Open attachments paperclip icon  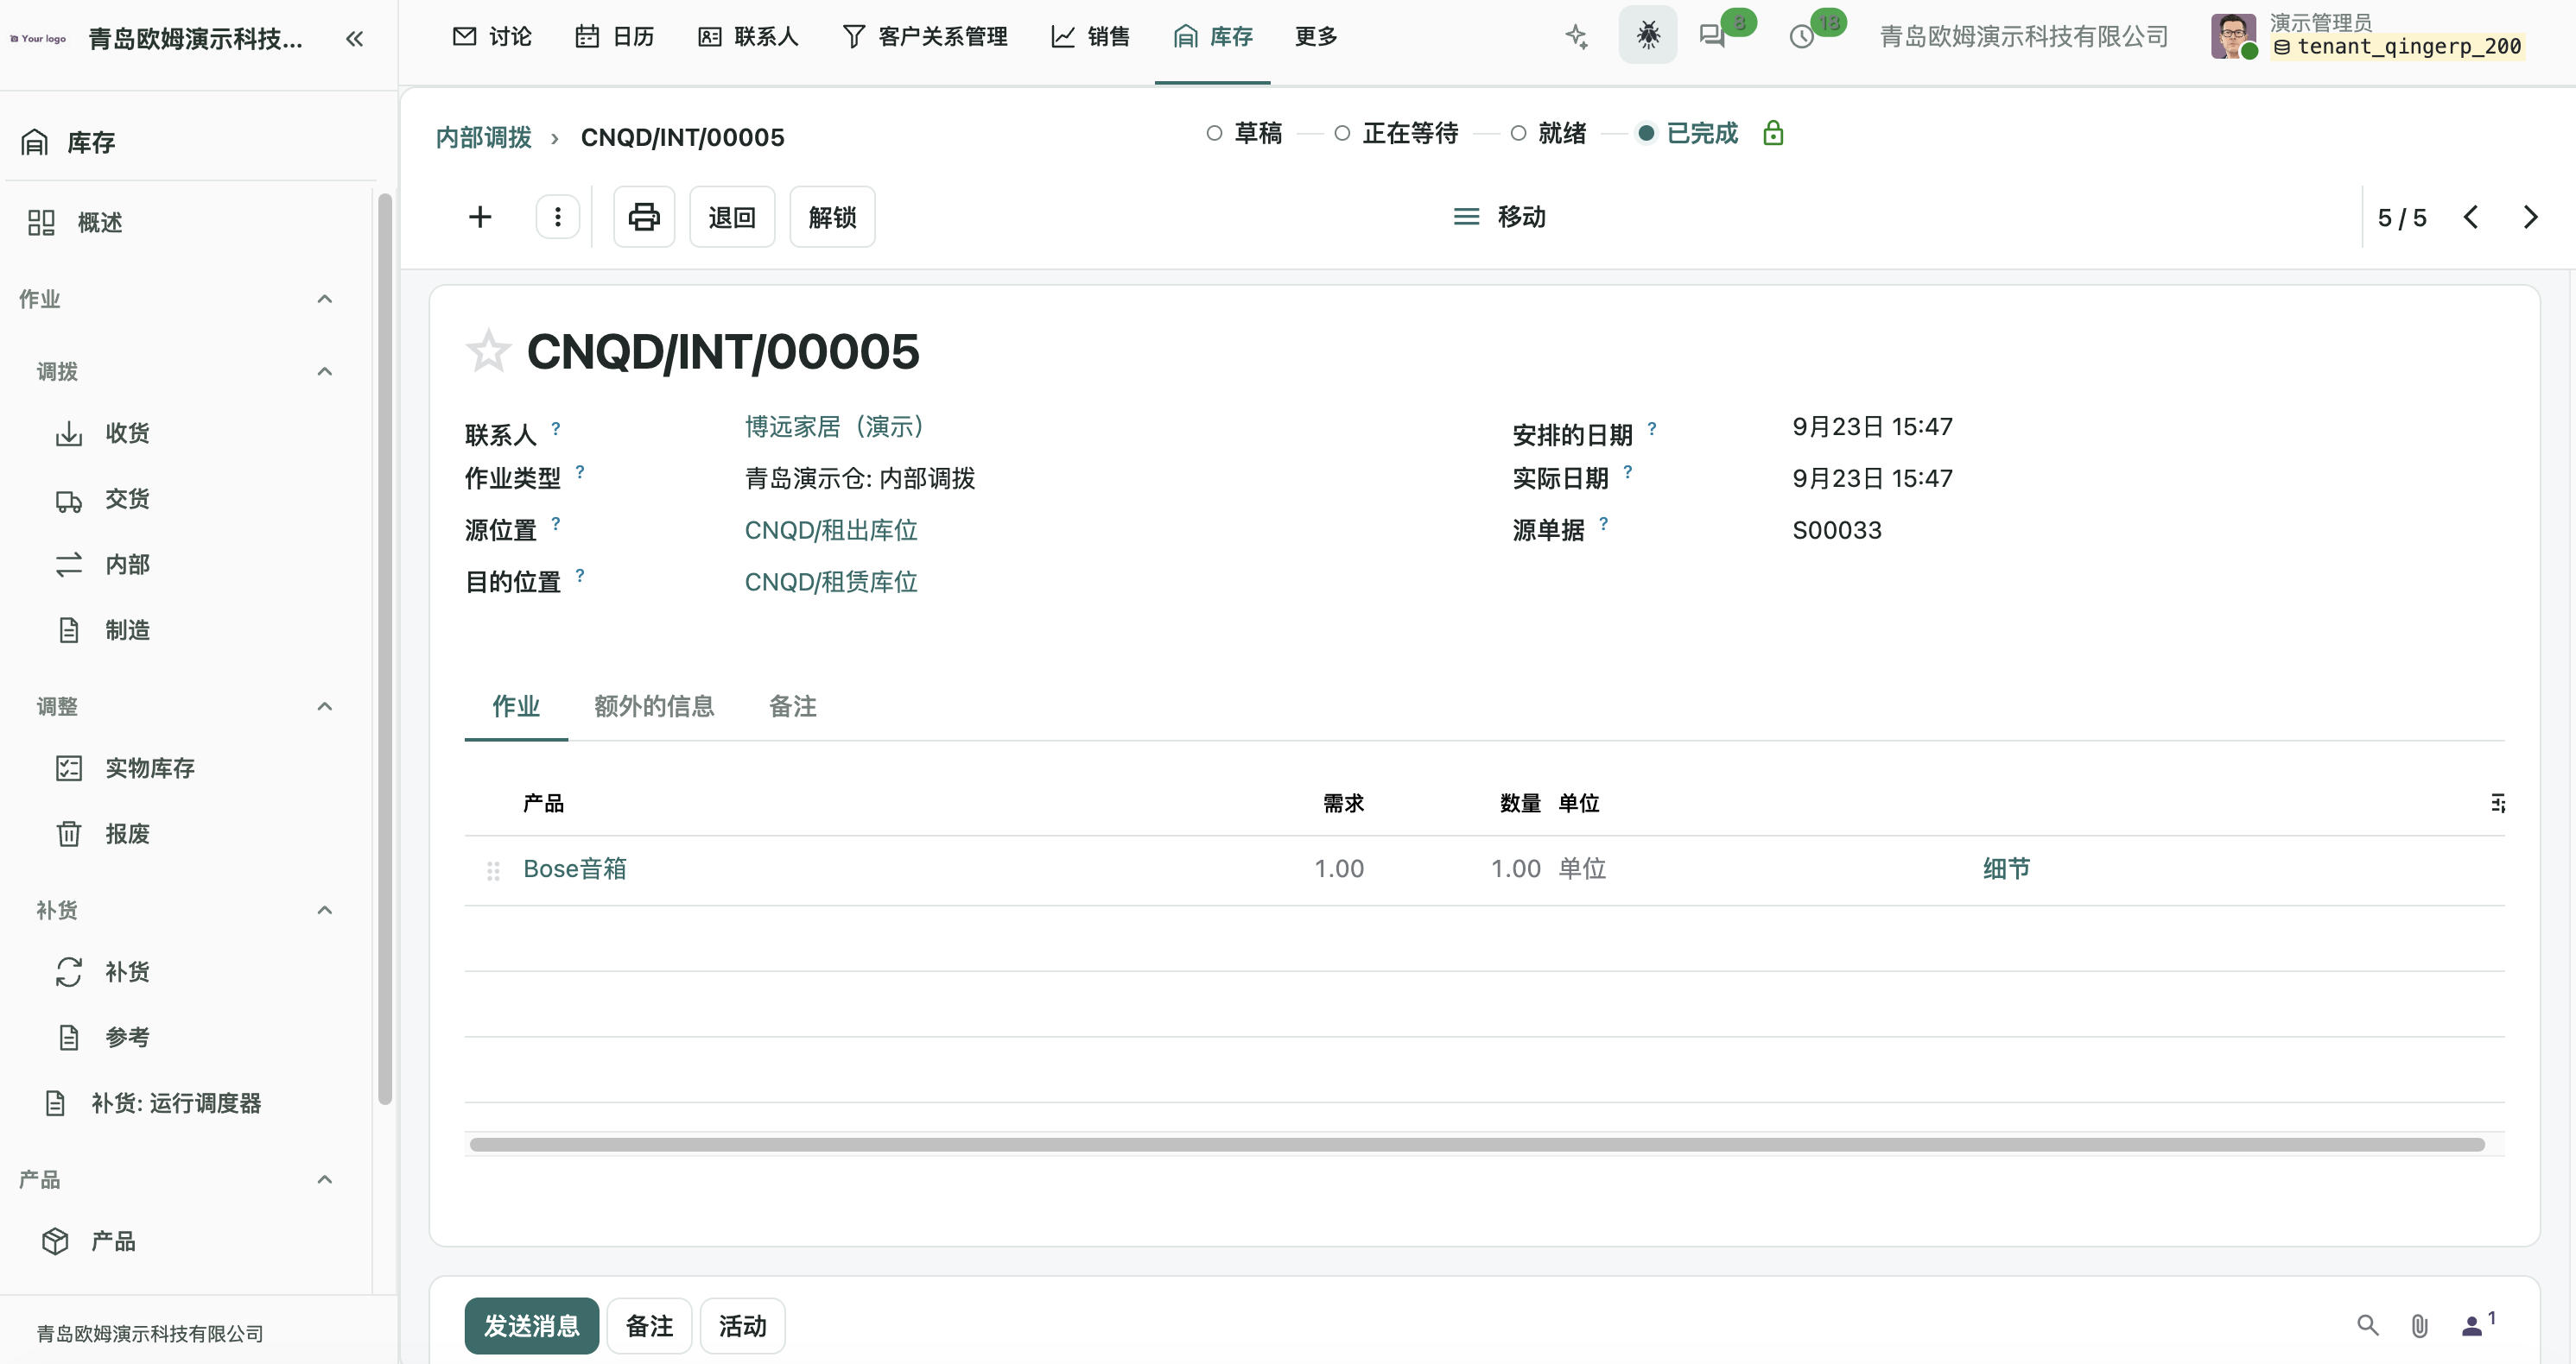(x=2419, y=1325)
